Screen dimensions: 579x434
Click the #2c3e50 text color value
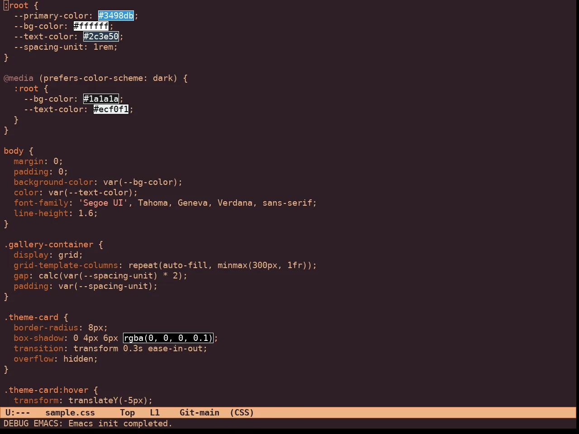[101, 36]
